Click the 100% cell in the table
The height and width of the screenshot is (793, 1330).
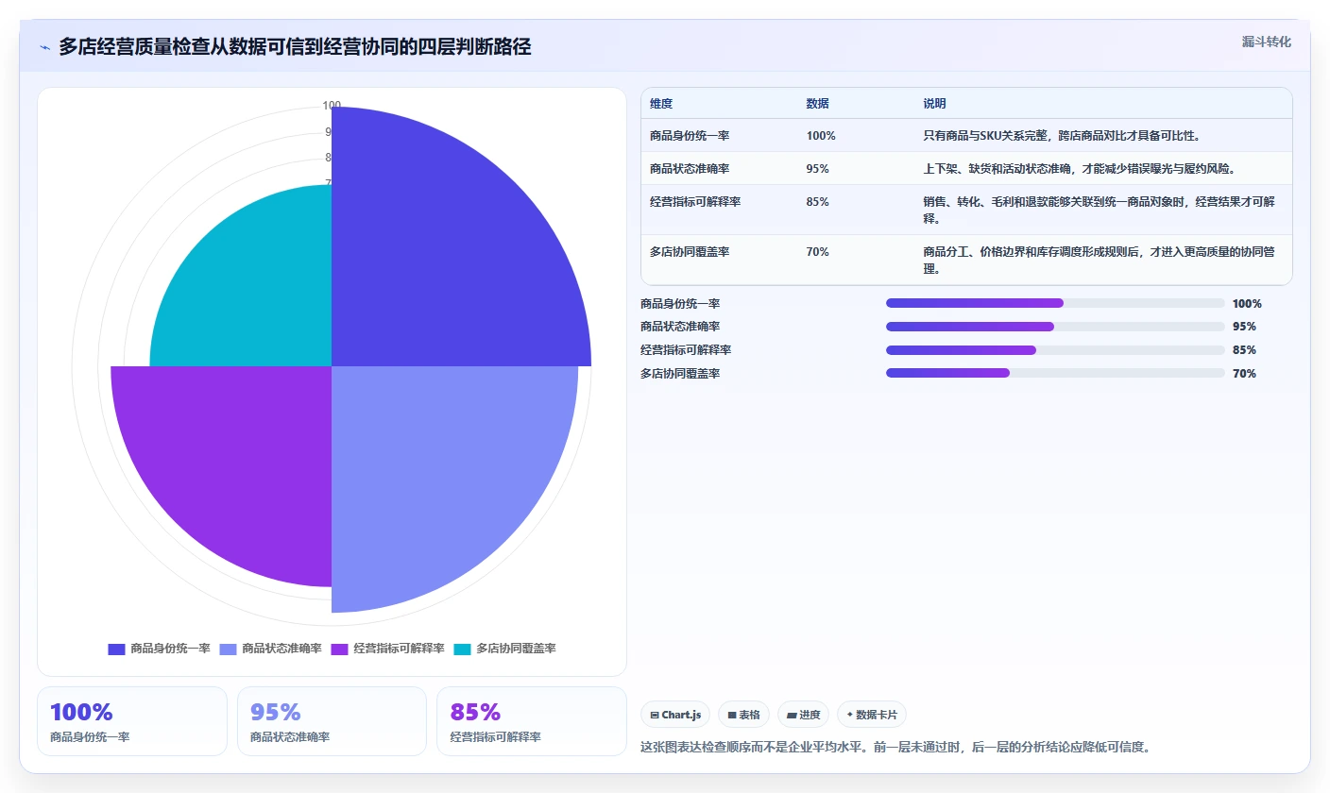(x=821, y=136)
